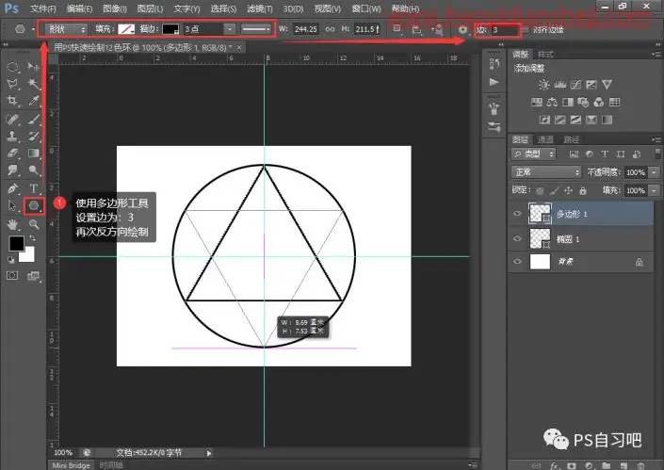
Task: Select the Dodge tool
Action: pyautogui.click(x=33, y=170)
